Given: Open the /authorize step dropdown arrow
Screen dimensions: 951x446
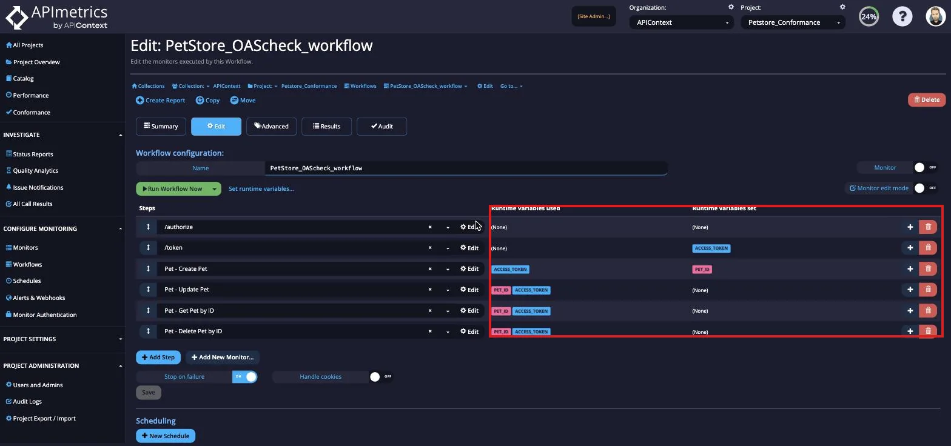Looking at the screenshot, I should tap(448, 227).
